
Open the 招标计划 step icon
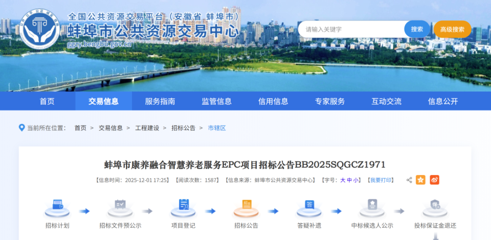point(57,208)
